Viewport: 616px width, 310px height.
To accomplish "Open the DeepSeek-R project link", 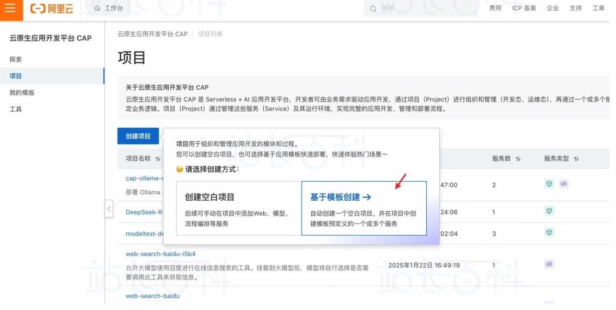I will [x=144, y=212].
